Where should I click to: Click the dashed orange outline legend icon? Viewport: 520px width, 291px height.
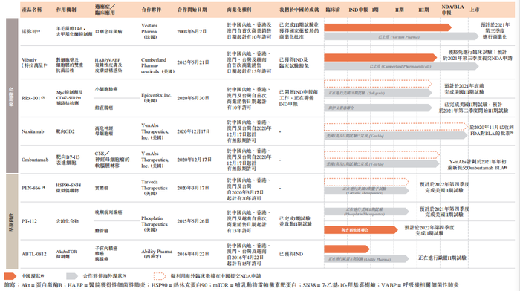click(x=160, y=276)
